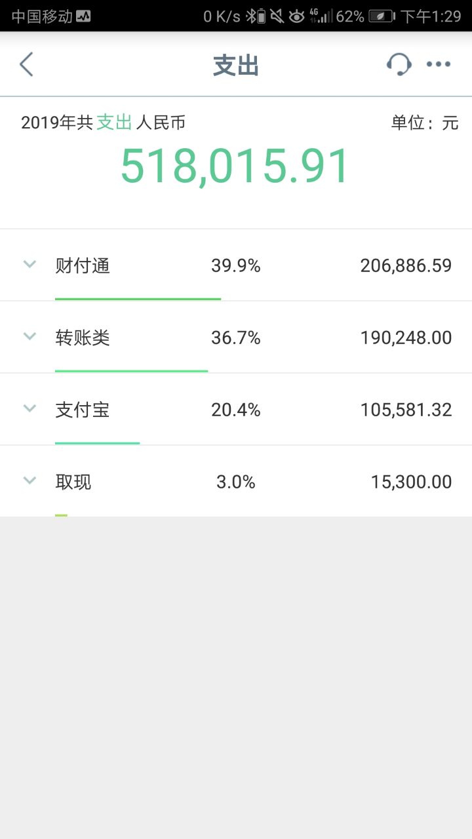Select the 转账类 amount 190,248.00
Image resolution: width=472 pixels, height=839 pixels.
tap(406, 338)
